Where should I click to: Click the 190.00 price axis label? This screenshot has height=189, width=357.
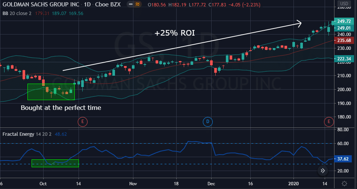pos(344,103)
